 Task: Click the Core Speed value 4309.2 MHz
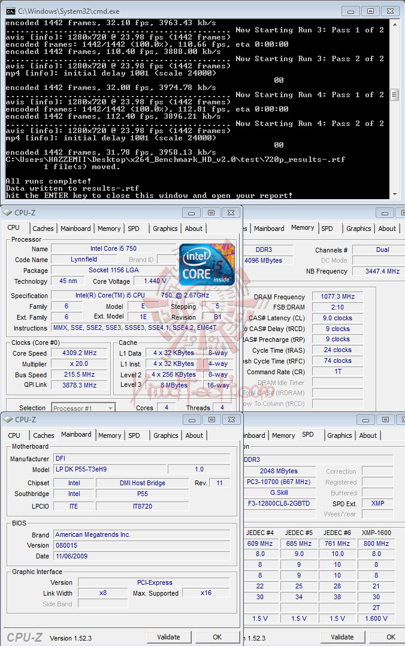click(x=80, y=353)
